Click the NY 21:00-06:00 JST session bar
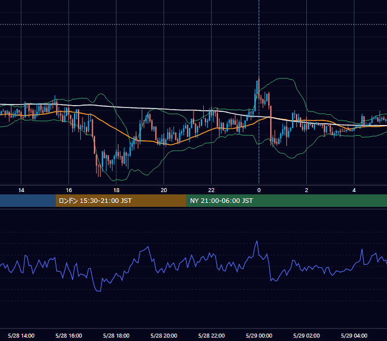Viewport: 387px width, 341px height. [286, 201]
